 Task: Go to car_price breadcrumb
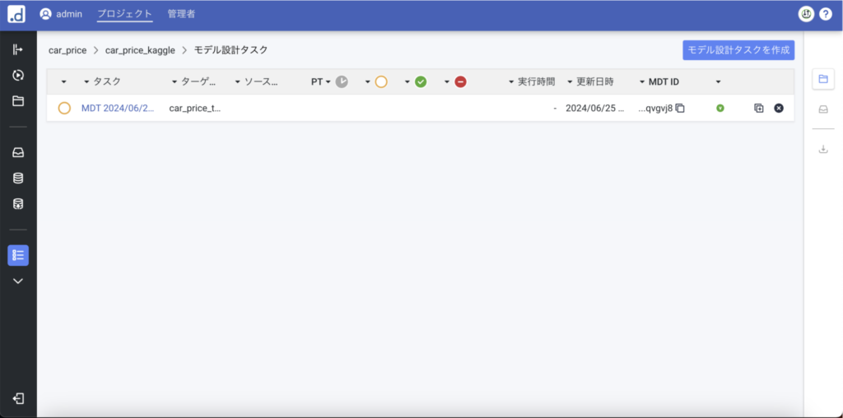[68, 50]
